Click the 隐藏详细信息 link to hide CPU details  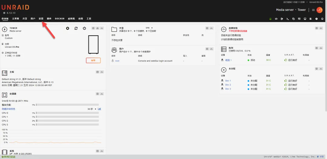click(8, 109)
